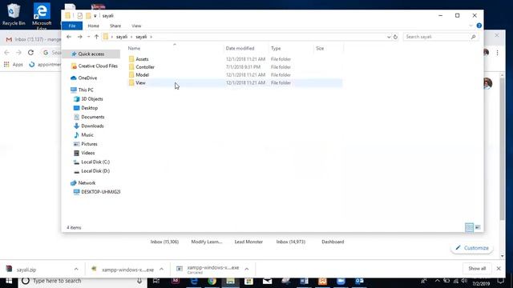
Task: Open Recent locations dropdown arrow
Action: click(88, 37)
